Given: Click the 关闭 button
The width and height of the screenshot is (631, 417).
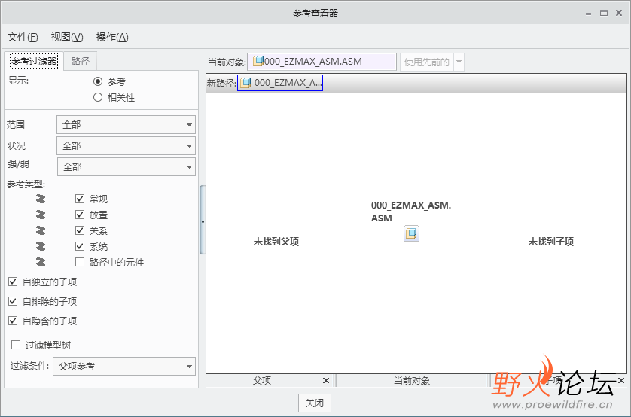Looking at the screenshot, I should (314, 403).
